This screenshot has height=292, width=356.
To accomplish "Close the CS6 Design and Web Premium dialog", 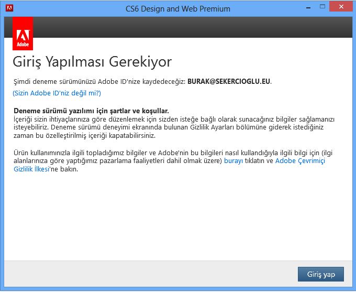I will tap(341, 7).
